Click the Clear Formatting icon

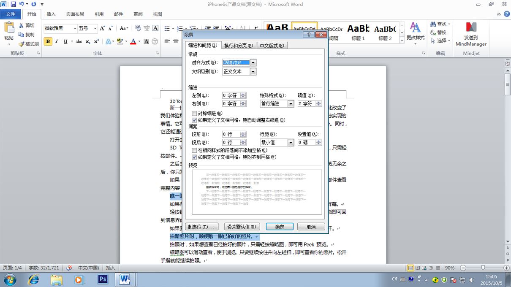[138, 28]
